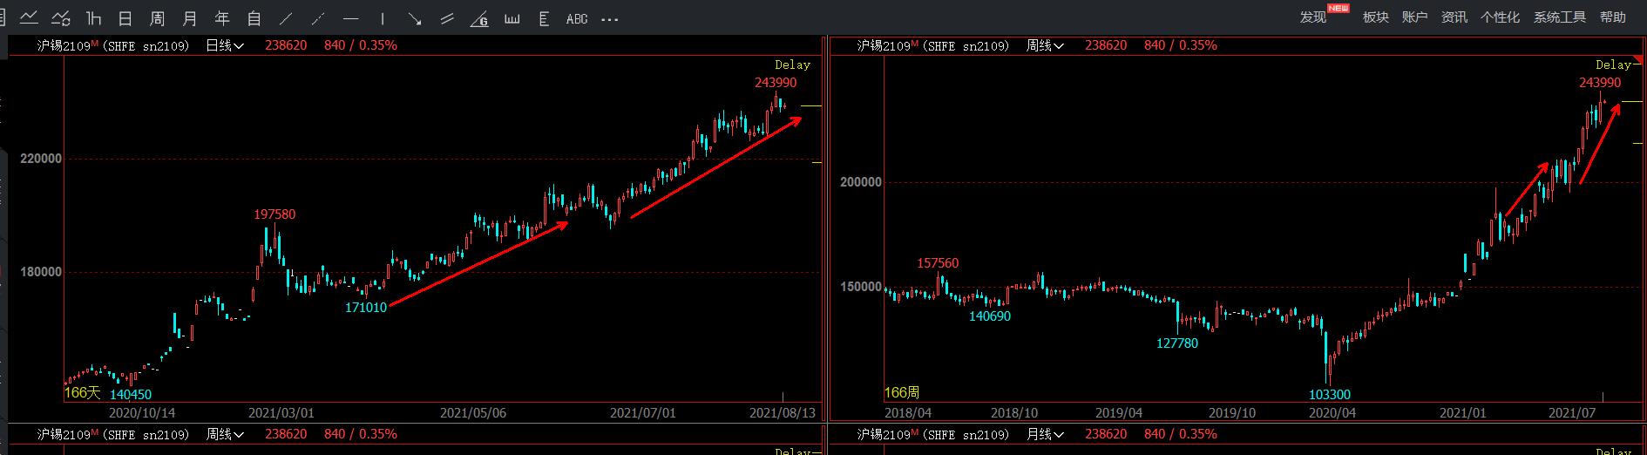Switch to yearly period (年) icon

coord(222,17)
